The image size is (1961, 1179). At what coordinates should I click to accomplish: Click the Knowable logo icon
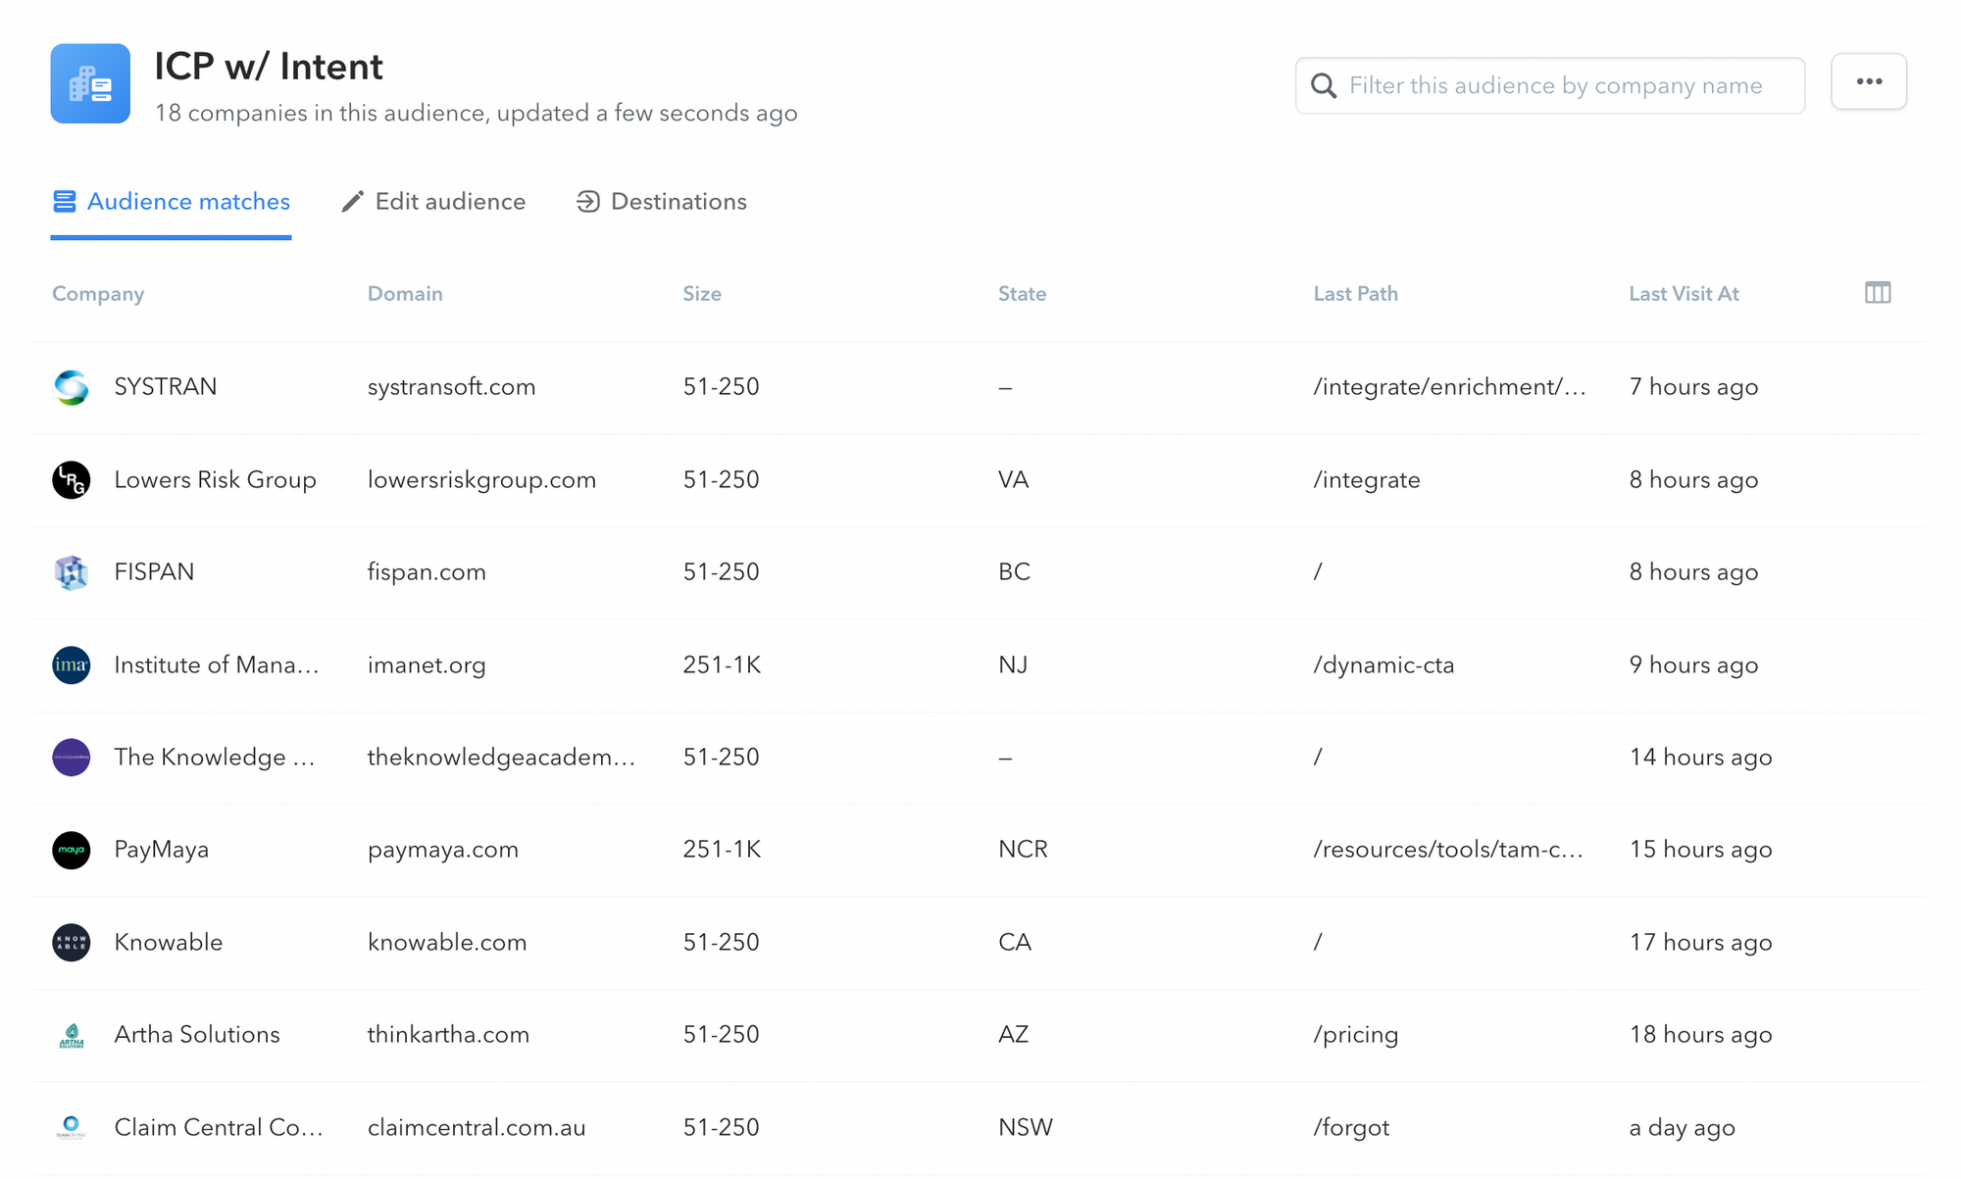point(72,943)
